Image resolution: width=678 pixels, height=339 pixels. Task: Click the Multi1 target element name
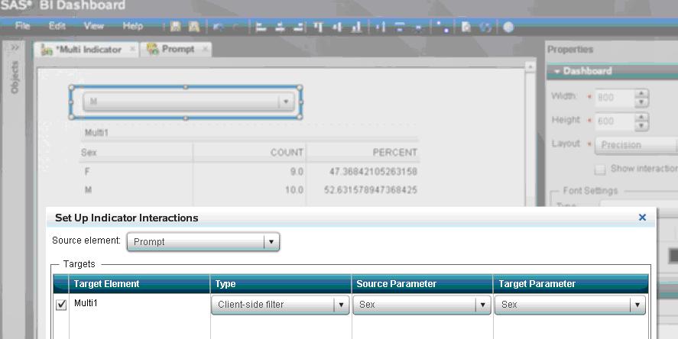(x=86, y=303)
